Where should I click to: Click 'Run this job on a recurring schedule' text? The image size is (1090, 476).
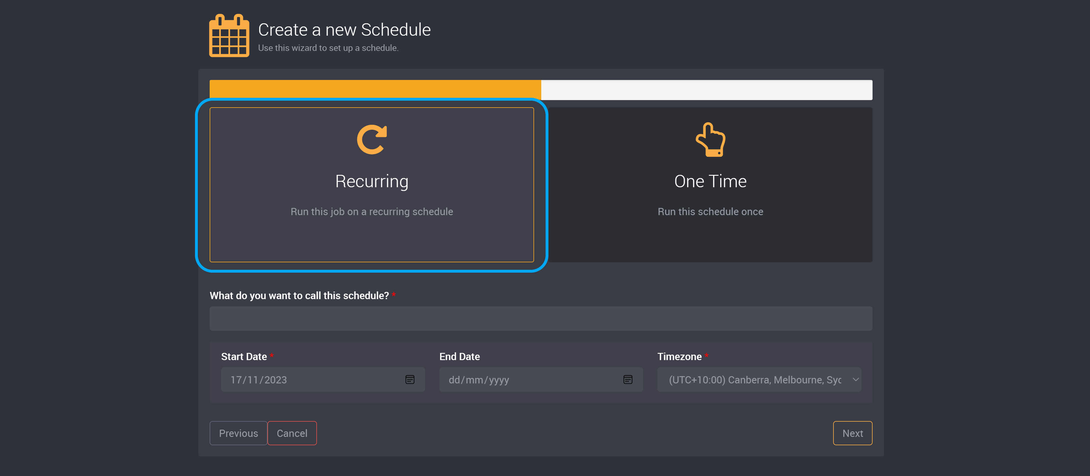pos(372,212)
